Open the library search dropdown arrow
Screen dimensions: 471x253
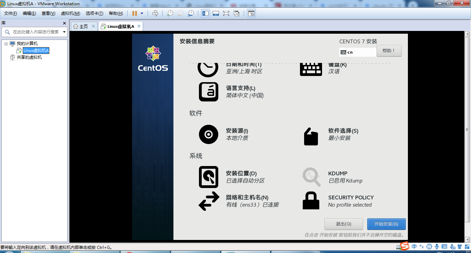(64, 32)
